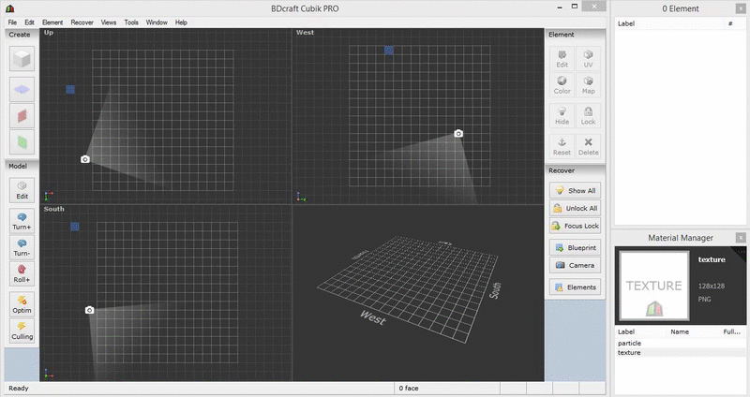Open the Edit menu

(x=29, y=22)
